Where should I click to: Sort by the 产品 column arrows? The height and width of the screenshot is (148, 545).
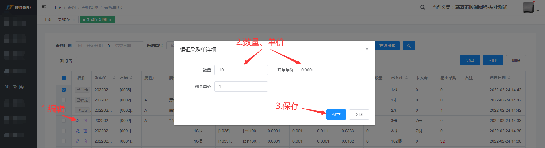[131, 78]
